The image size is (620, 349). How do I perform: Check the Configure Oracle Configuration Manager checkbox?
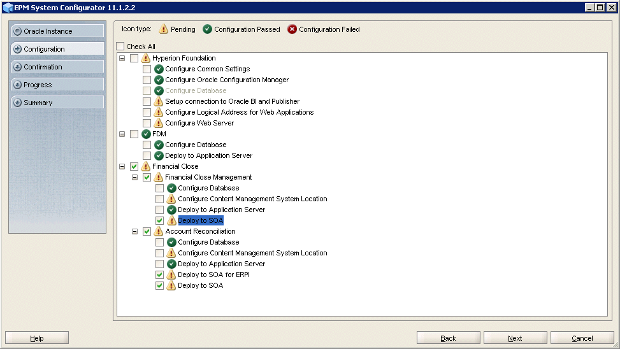pyautogui.click(x=147, y=80)
